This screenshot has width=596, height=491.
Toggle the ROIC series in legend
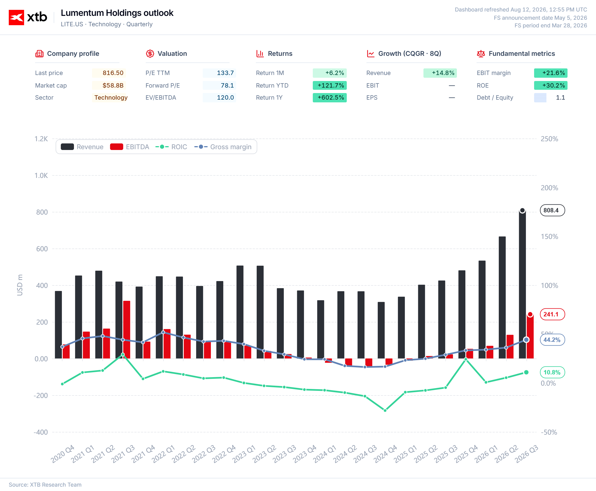click(171, 147)
